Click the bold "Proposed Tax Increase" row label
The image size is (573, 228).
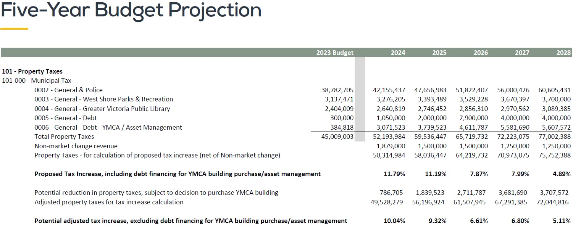coord(178,174)
